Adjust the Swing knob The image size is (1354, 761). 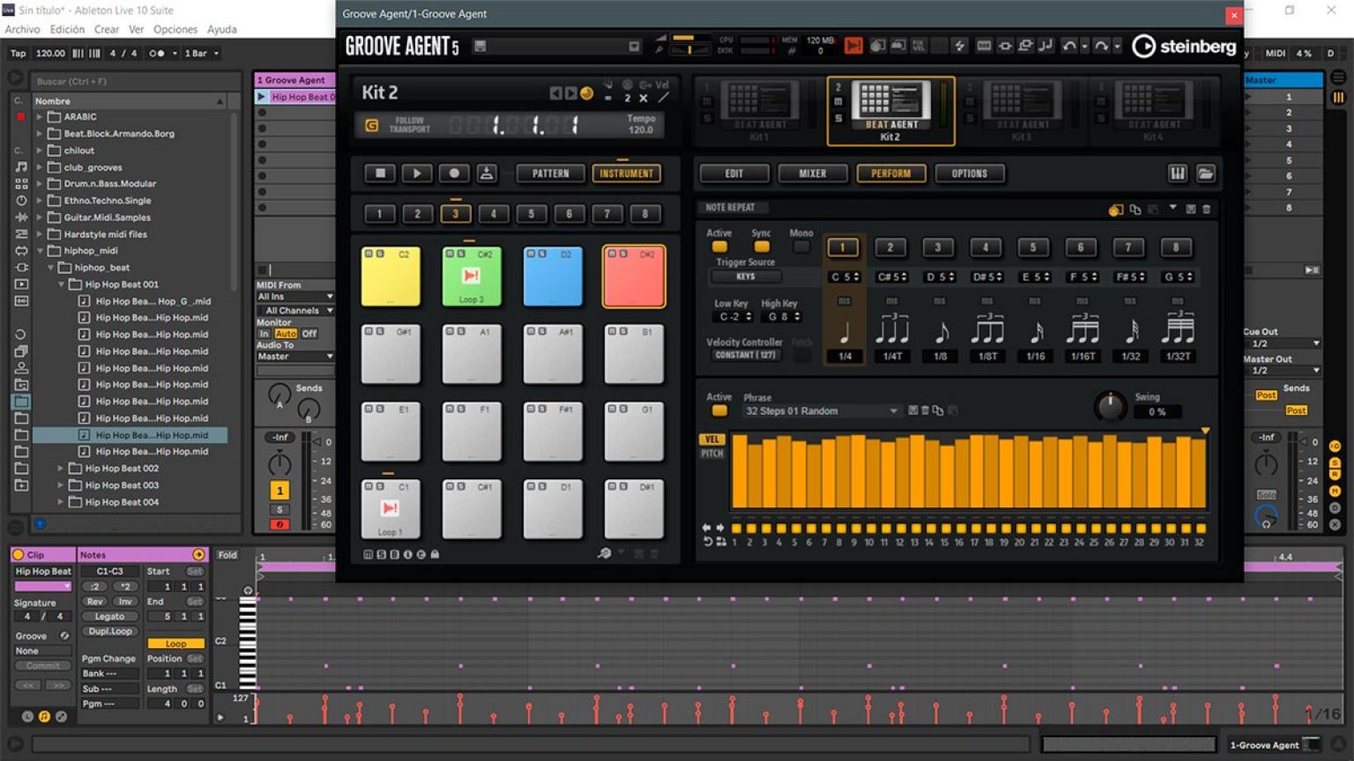[1109, 406]
